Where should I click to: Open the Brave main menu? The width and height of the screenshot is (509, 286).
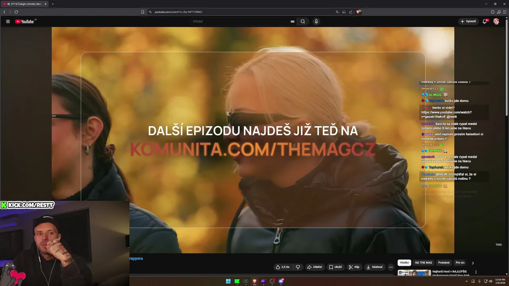(504, 12)
